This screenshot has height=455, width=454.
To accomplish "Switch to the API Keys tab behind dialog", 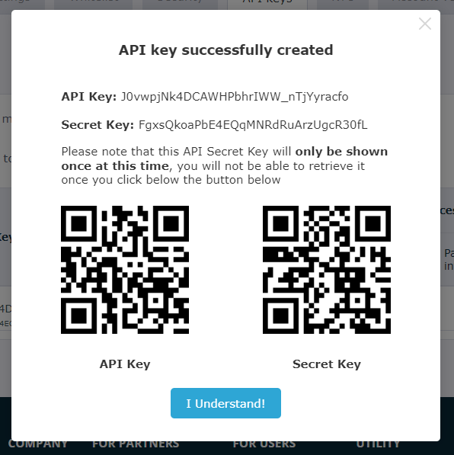I will pyautogui.click(x=267, y=3).
